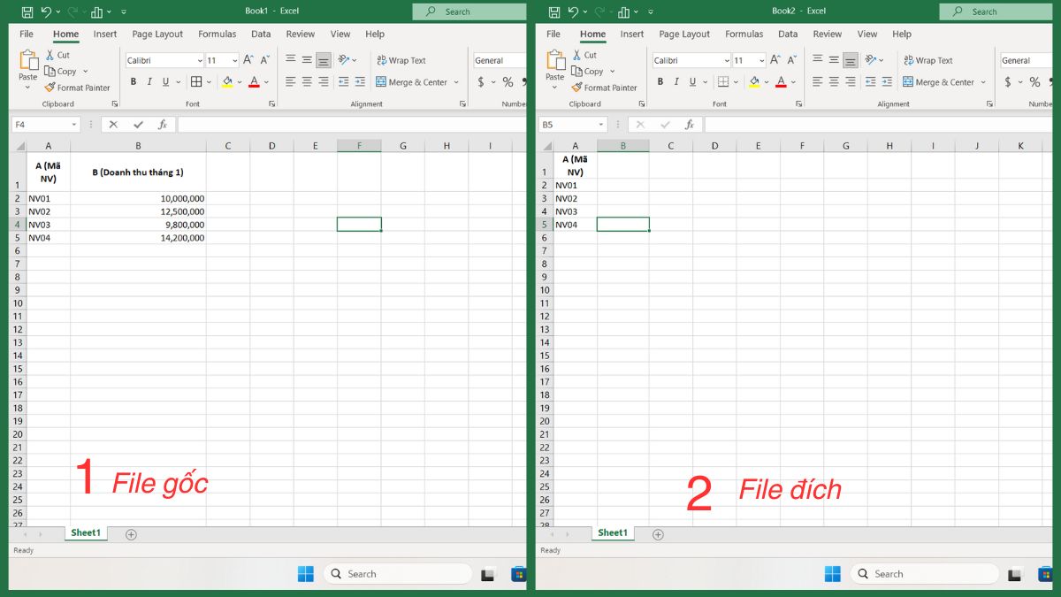The height and width of the screenshot is (597, 1061).
Task: Click Book1 title bar Search box
Action: [x=469, y=11]
